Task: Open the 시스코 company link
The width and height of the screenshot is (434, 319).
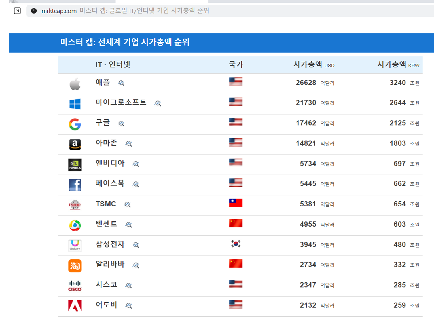Action: tap(106, 285)
